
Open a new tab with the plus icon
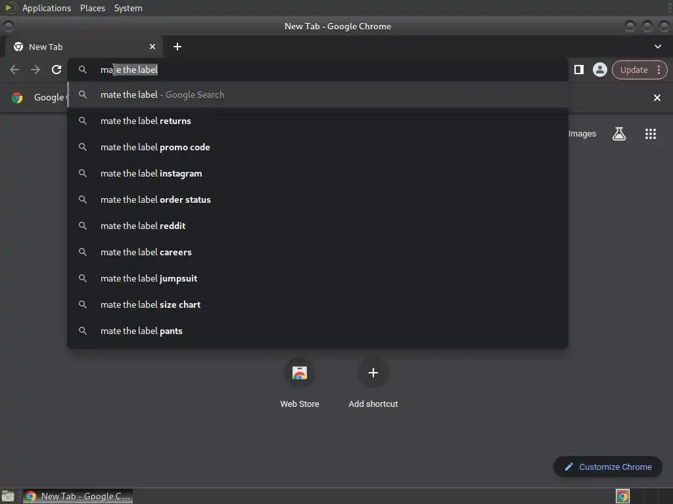(177, 47)
